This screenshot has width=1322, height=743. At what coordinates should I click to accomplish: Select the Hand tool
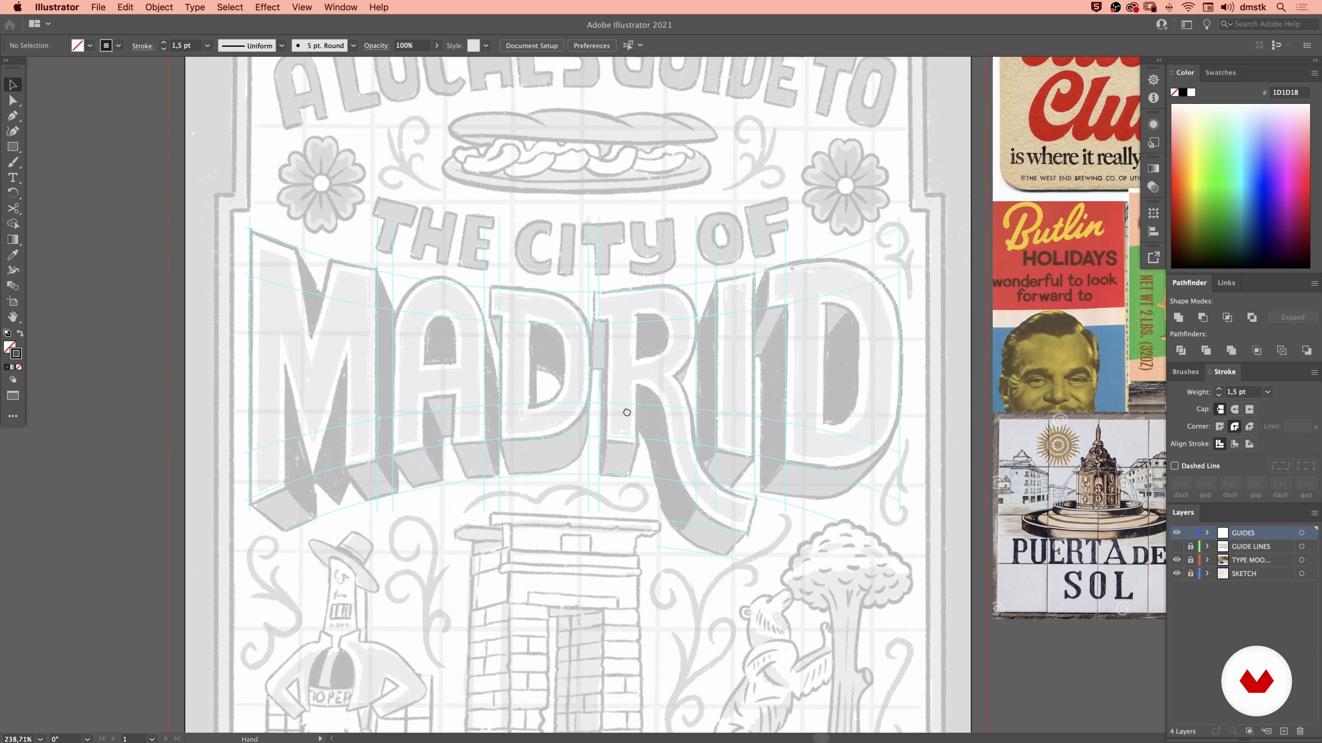[13, 317]
